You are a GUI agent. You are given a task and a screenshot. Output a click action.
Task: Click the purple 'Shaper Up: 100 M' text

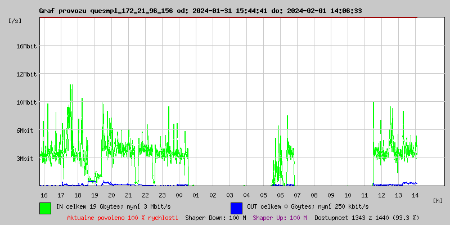point(280,217)
